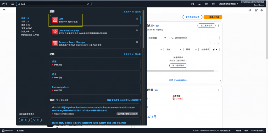The width and height of the screenshot is (268, 133).
Task: Select 知識文章 (128) filter category
Action: [x=28, y=31]
